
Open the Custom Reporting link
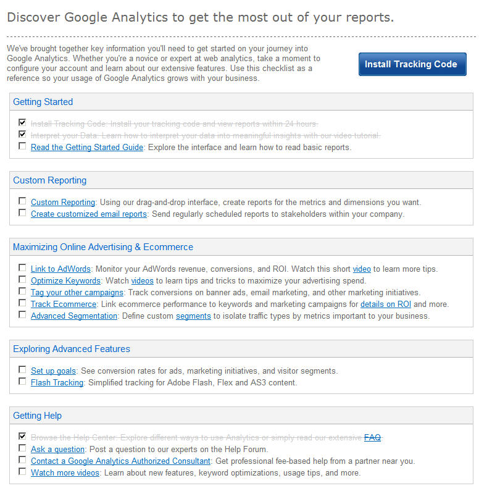pyautogui.click(x=63, y=203)
